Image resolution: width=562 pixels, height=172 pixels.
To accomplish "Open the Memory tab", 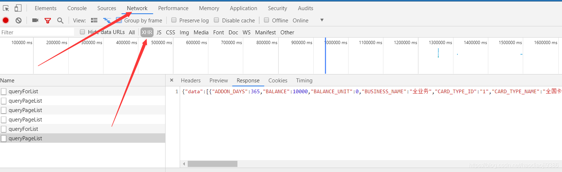I will click(x=209, y=8).
